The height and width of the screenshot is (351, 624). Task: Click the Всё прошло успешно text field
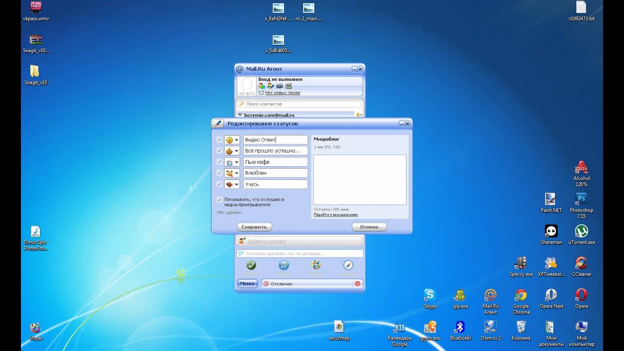coord(275,151)
